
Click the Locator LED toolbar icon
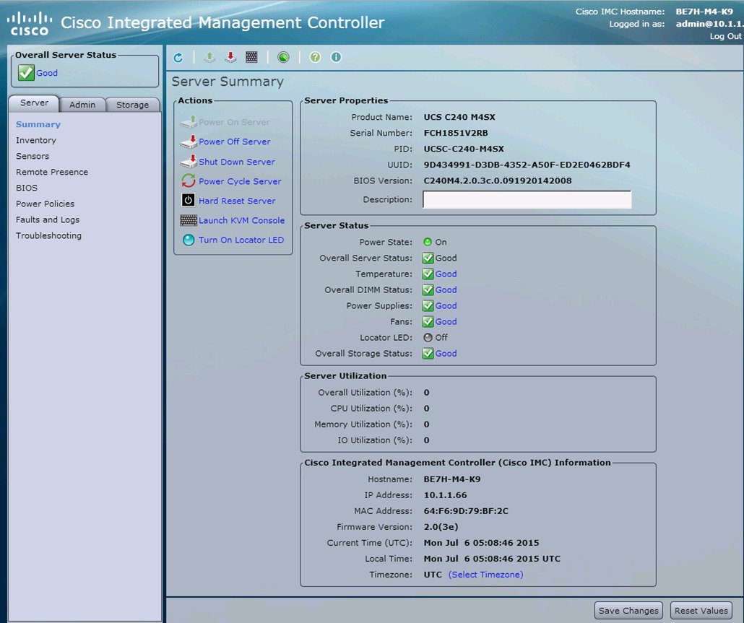(282, 57)
